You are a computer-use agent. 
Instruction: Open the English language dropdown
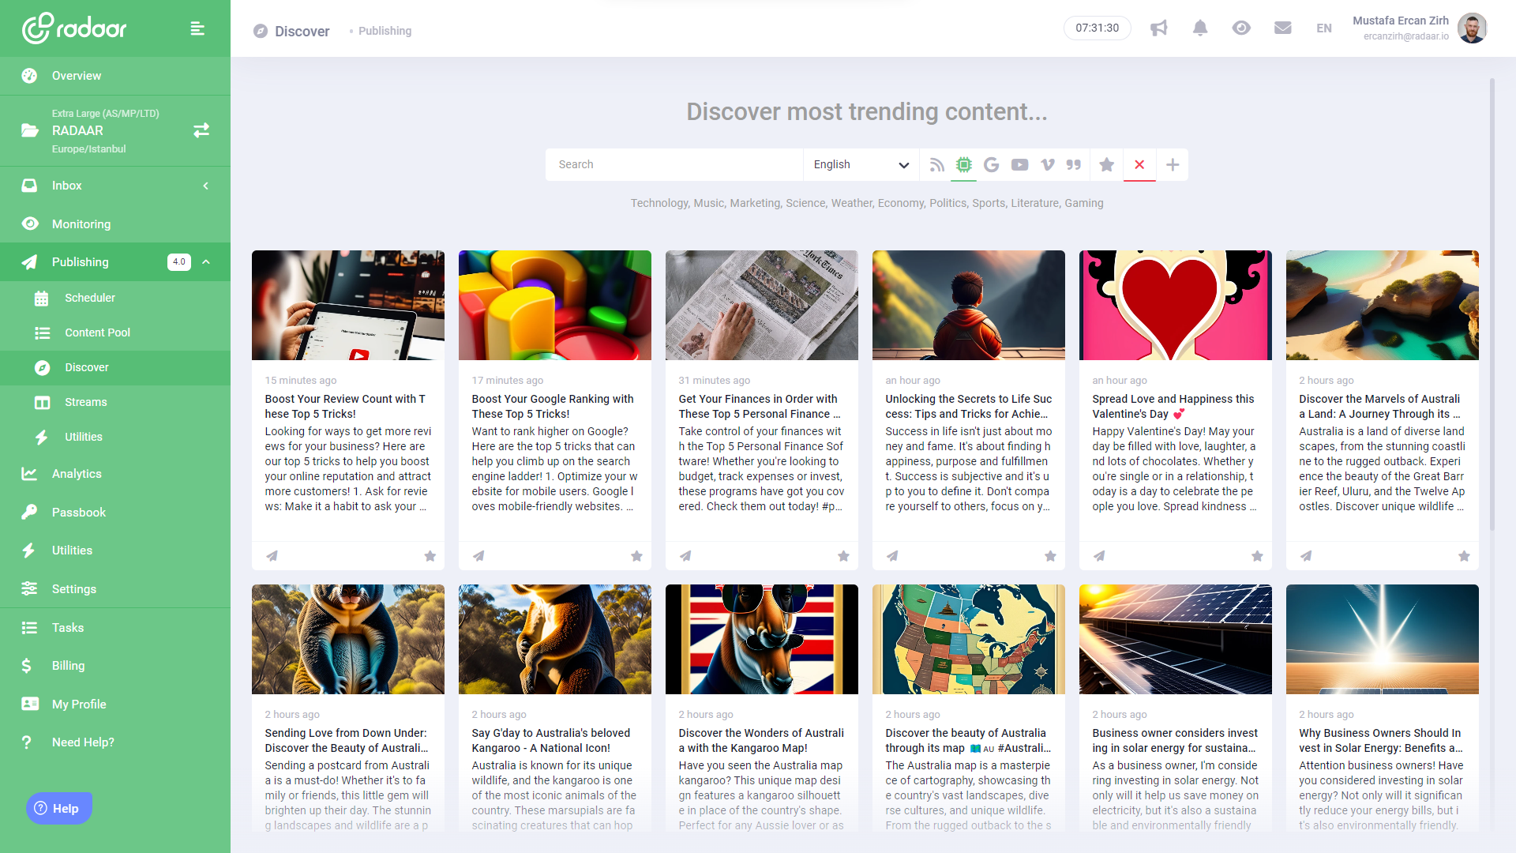pos(860,165)
